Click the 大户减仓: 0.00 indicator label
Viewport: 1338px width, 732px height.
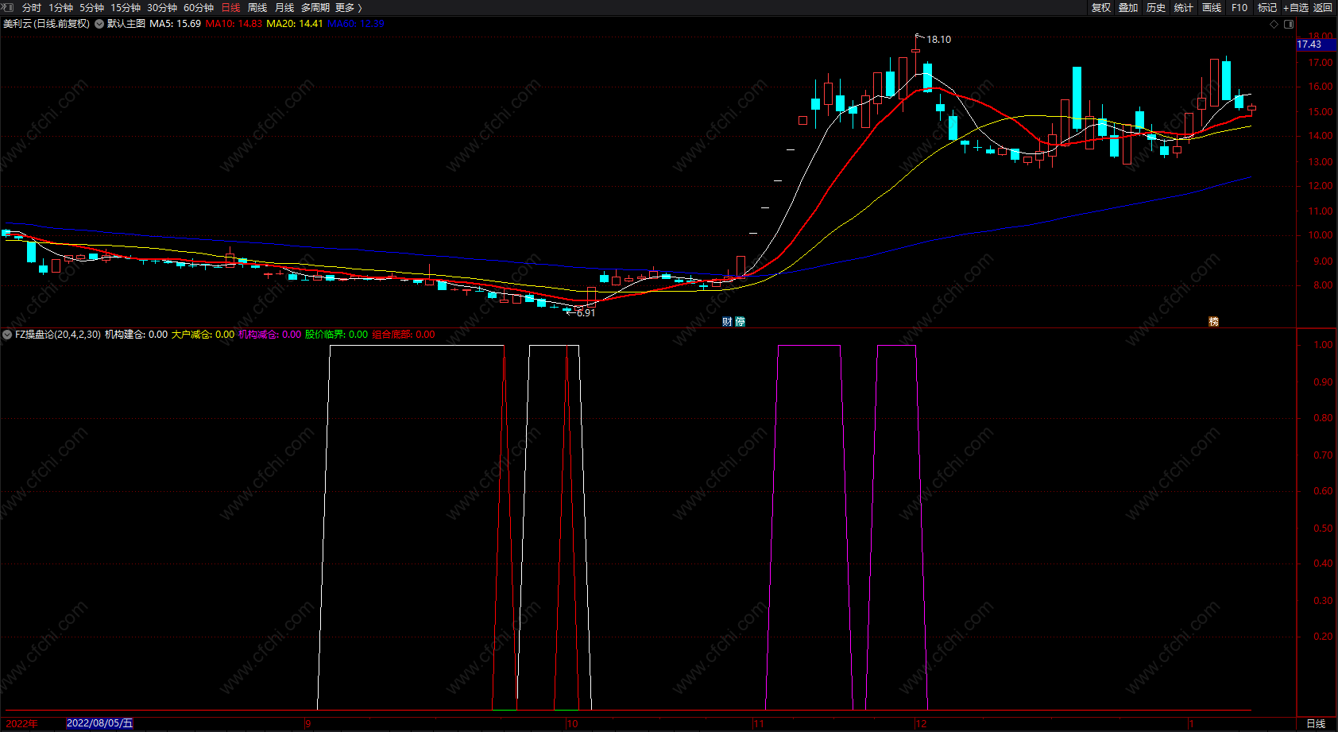(x=203, y=335)
